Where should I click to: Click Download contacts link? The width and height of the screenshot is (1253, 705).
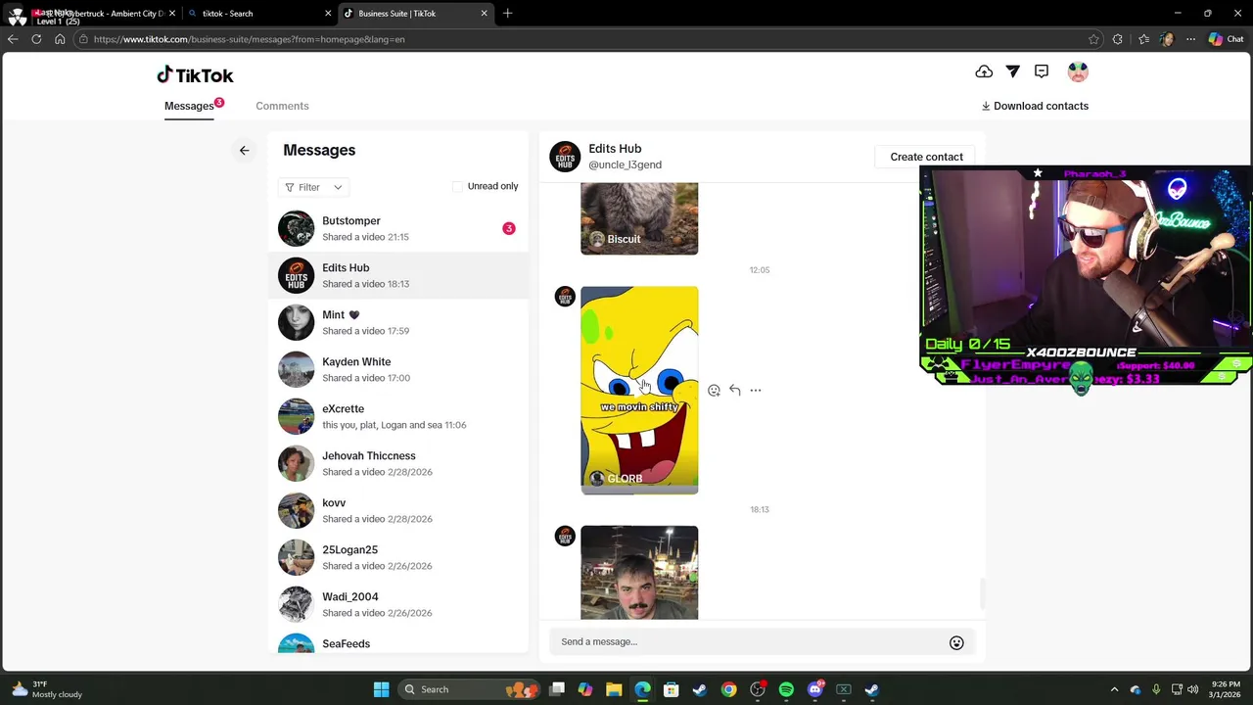point(1035,106)
